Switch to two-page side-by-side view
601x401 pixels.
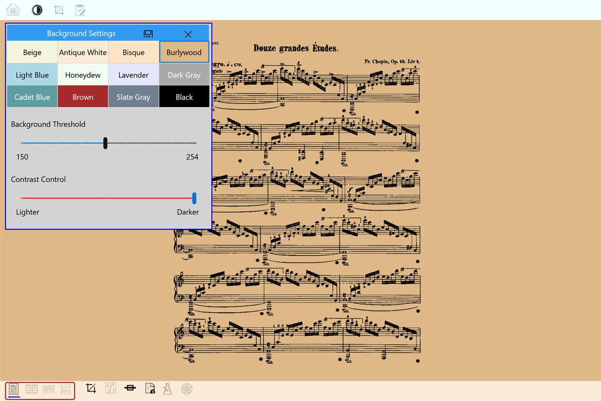point(32,389)
